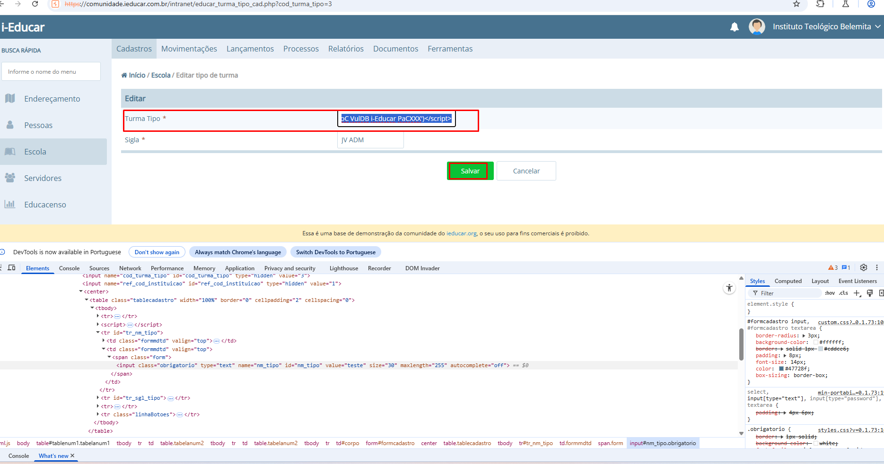Expand the tr.linhaBotoes node
The height and width of the screenshot is (464, 884).
coord(98,414)
